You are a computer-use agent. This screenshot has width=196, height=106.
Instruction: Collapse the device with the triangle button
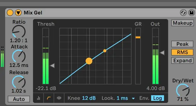[x=18, y=12]
